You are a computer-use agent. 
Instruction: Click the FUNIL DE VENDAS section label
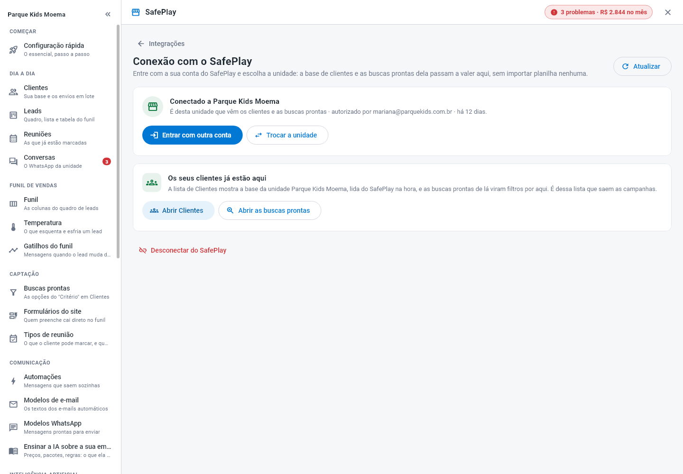33,185
